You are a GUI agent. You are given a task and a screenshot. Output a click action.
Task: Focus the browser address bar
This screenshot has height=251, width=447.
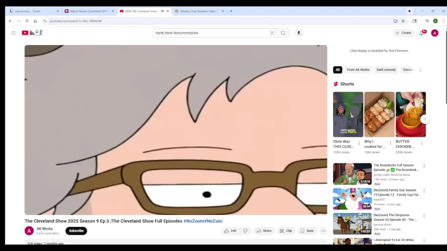point(217,21)
